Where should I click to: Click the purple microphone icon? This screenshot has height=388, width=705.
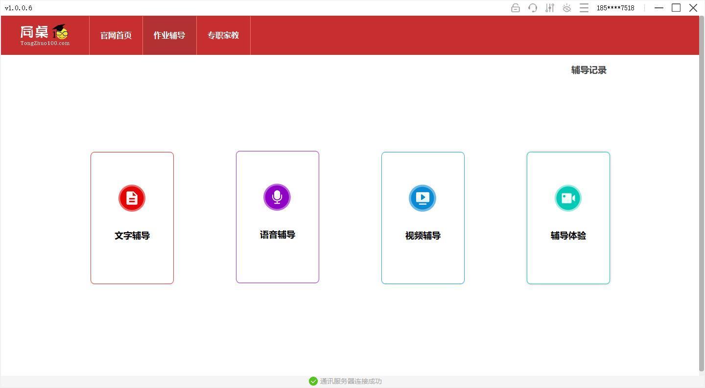(277, 197)
